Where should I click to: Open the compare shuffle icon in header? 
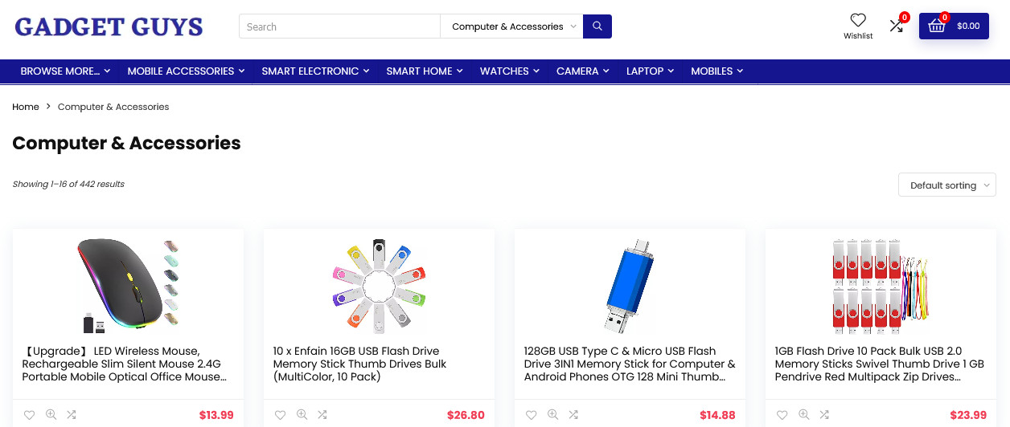897,26
